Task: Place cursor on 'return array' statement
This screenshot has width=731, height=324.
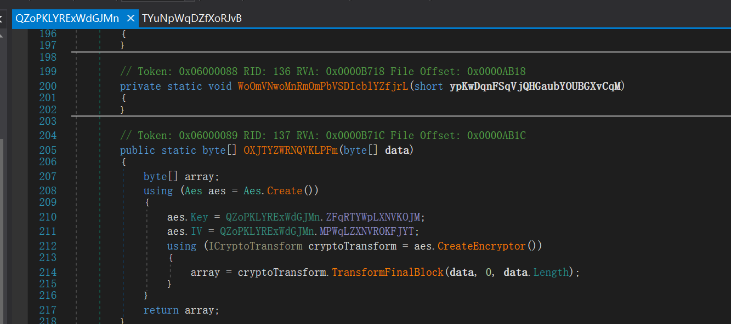Action: (x=181, y=310)
